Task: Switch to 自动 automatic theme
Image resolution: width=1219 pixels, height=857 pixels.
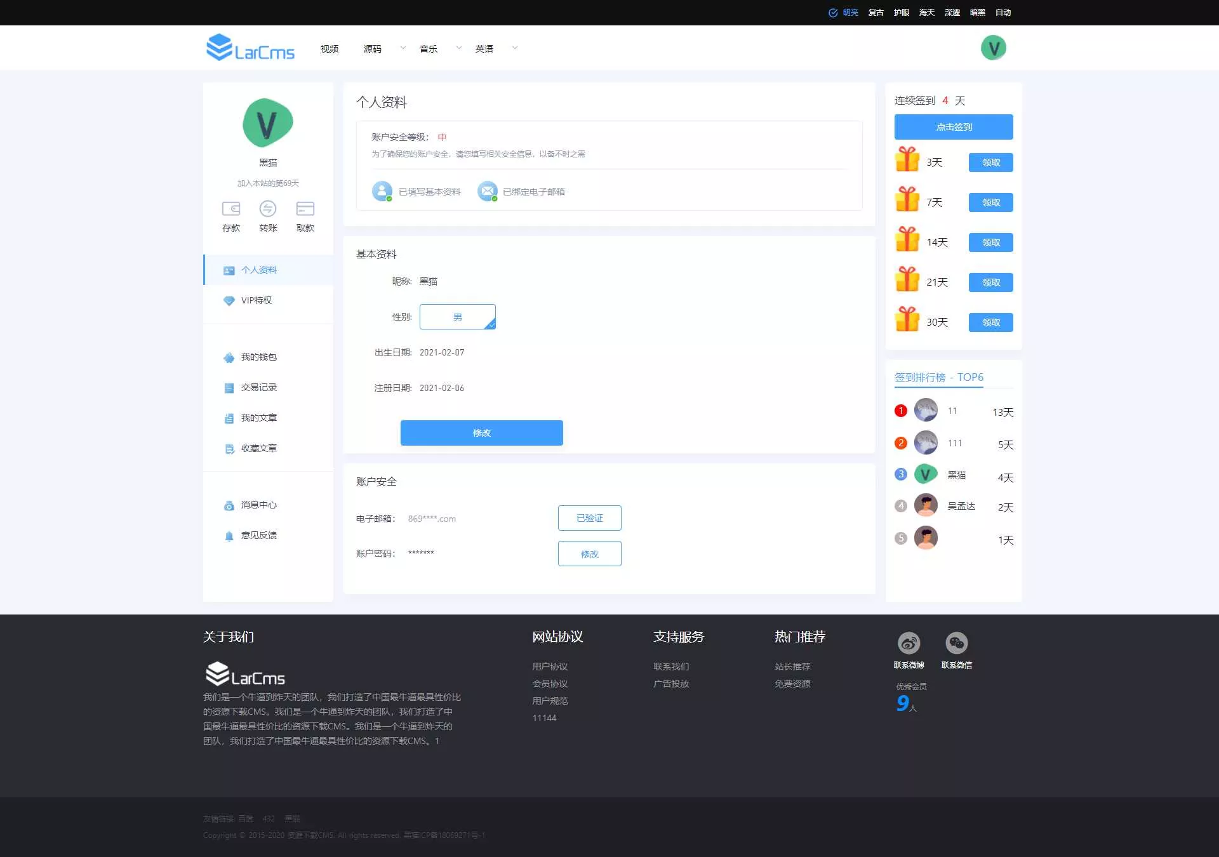Action: [1003, 13]
